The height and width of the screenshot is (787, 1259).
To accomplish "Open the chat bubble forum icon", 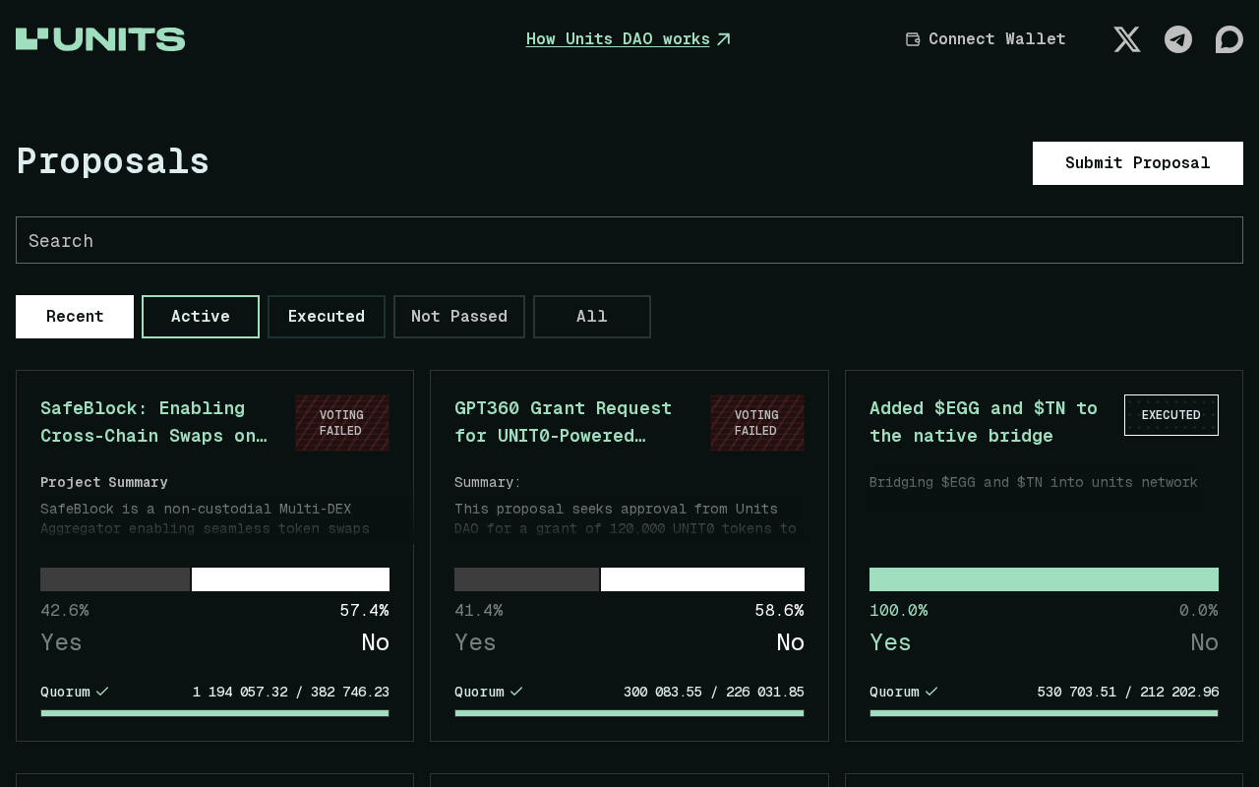I will (1229, 39).
